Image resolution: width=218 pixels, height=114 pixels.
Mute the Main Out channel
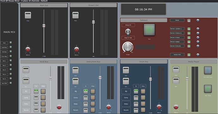coord(28,15)
